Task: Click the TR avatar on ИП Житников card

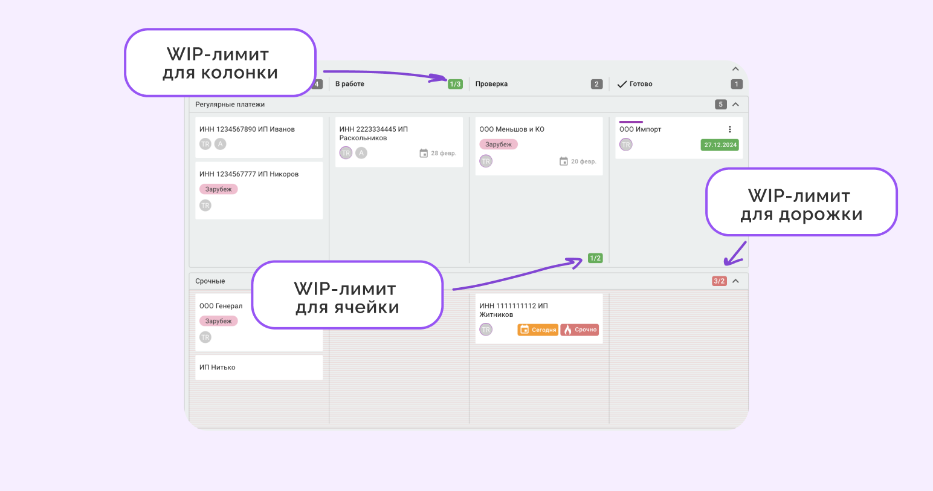Action: pyautogui.click(x=486, y=330)
